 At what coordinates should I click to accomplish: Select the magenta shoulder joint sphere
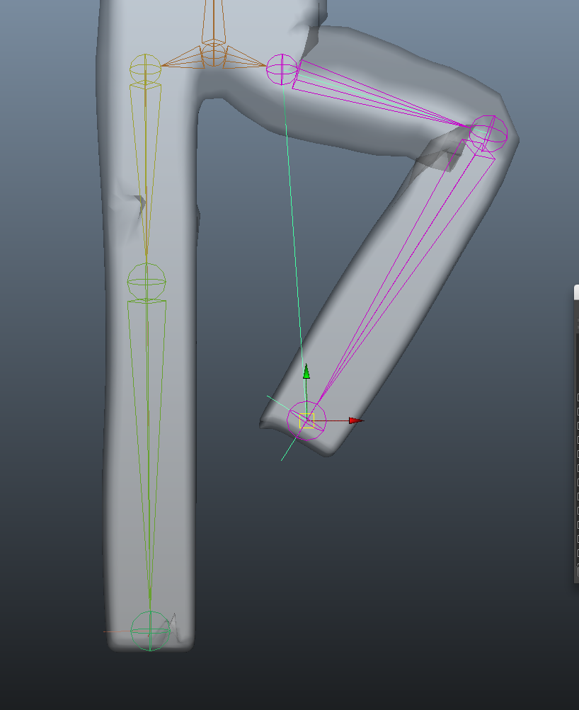click(281, 69)
